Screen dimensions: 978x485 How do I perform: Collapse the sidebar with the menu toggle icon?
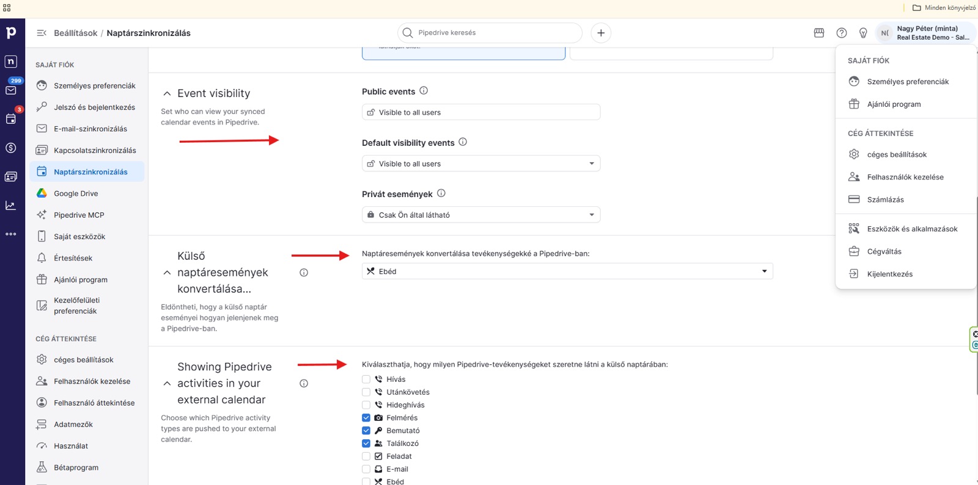pyautogui.click(x=42, y=33)
